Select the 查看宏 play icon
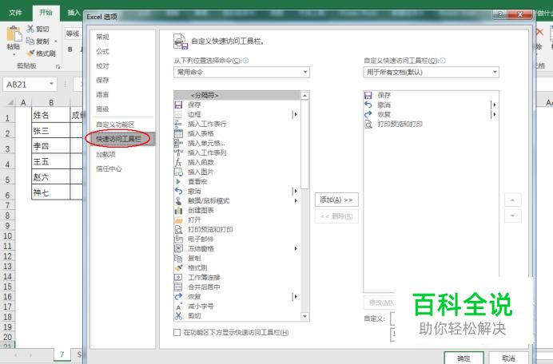Viewport: 553px width, 364px height. coord(178,181)
